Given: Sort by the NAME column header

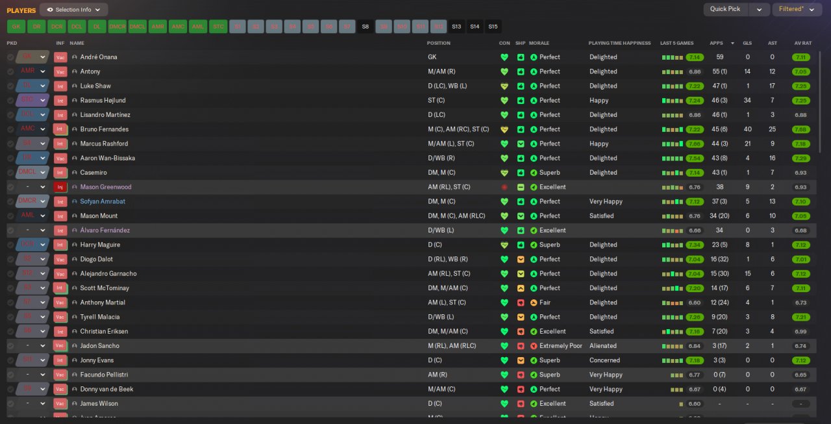Looking at the screenshot, I should pos(77,44).
